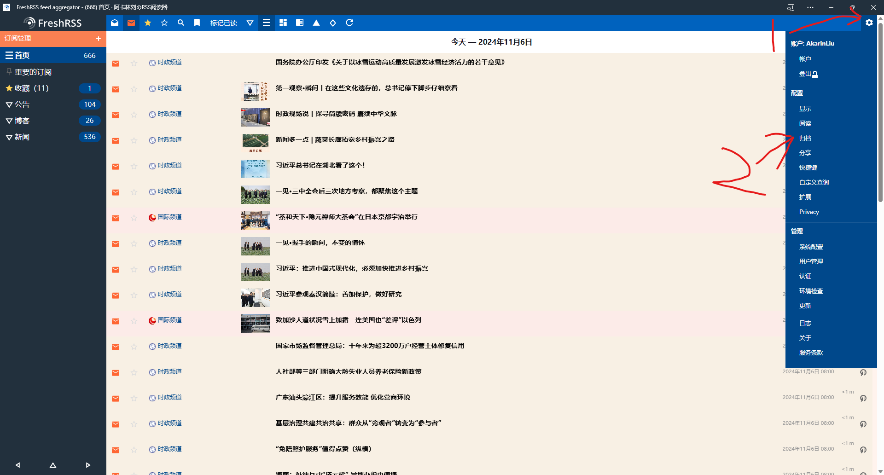Open 国际频道 feed link on 茶和天下 row

click(165, 217)
